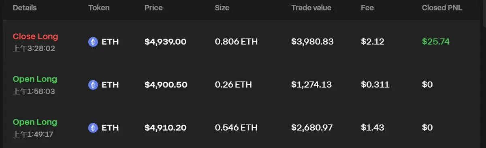Sort by the Price column header

click(153, 8)
